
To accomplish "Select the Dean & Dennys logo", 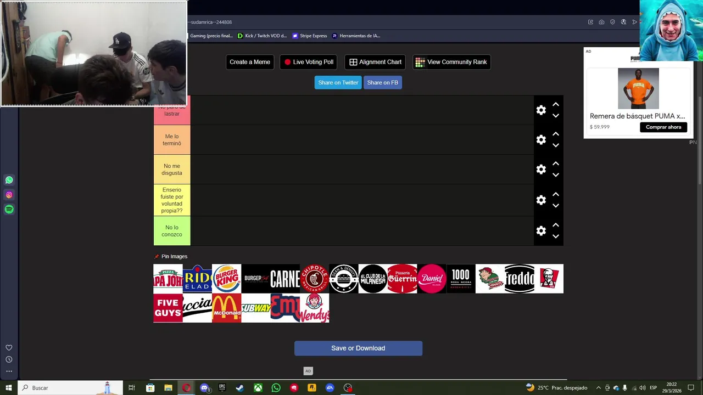I will pos(344,279).
